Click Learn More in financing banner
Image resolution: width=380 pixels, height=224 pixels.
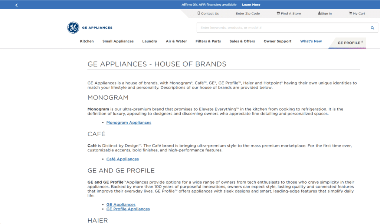point(251,5)
